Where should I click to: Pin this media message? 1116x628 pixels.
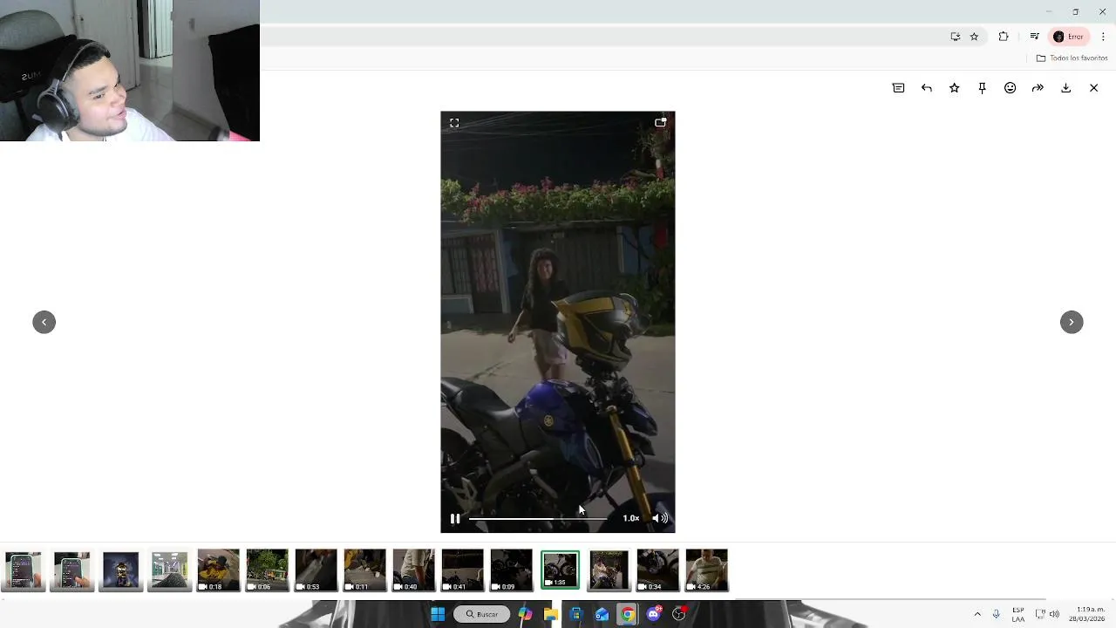982,88
